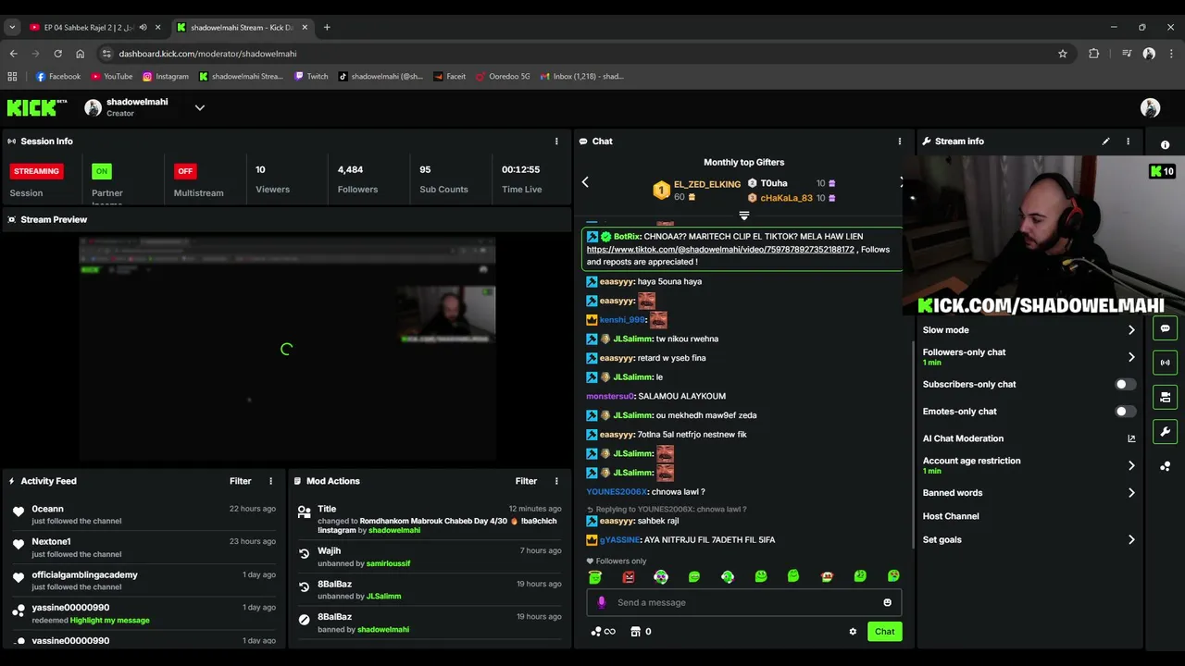This screenshot has height=666, width=1185.
Task: Open Chrome tab search dropdown arrow
Action: [x=12, y=28]
